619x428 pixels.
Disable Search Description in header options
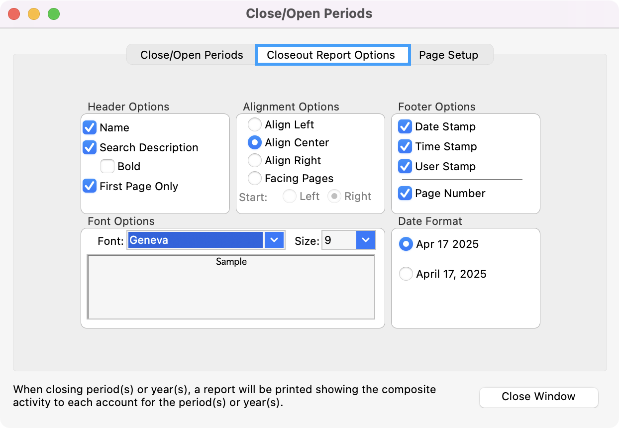[90, 147]
